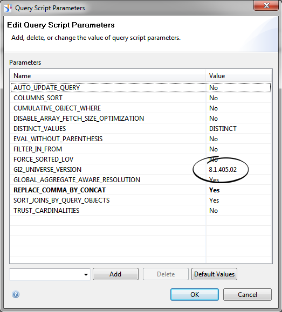Click the Yes value of SORT_JOINS_BY_QUERY_OBJECTS
Screen dimensions: 282x312
[x=214, y=200]
